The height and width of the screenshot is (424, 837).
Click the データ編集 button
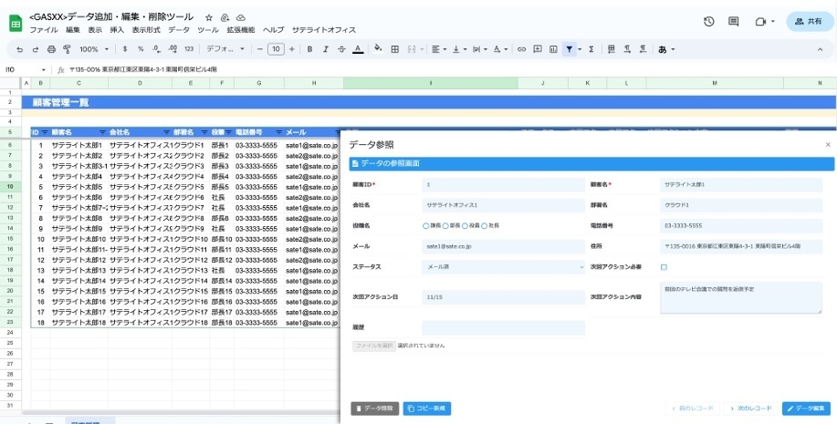coord(807,408)
